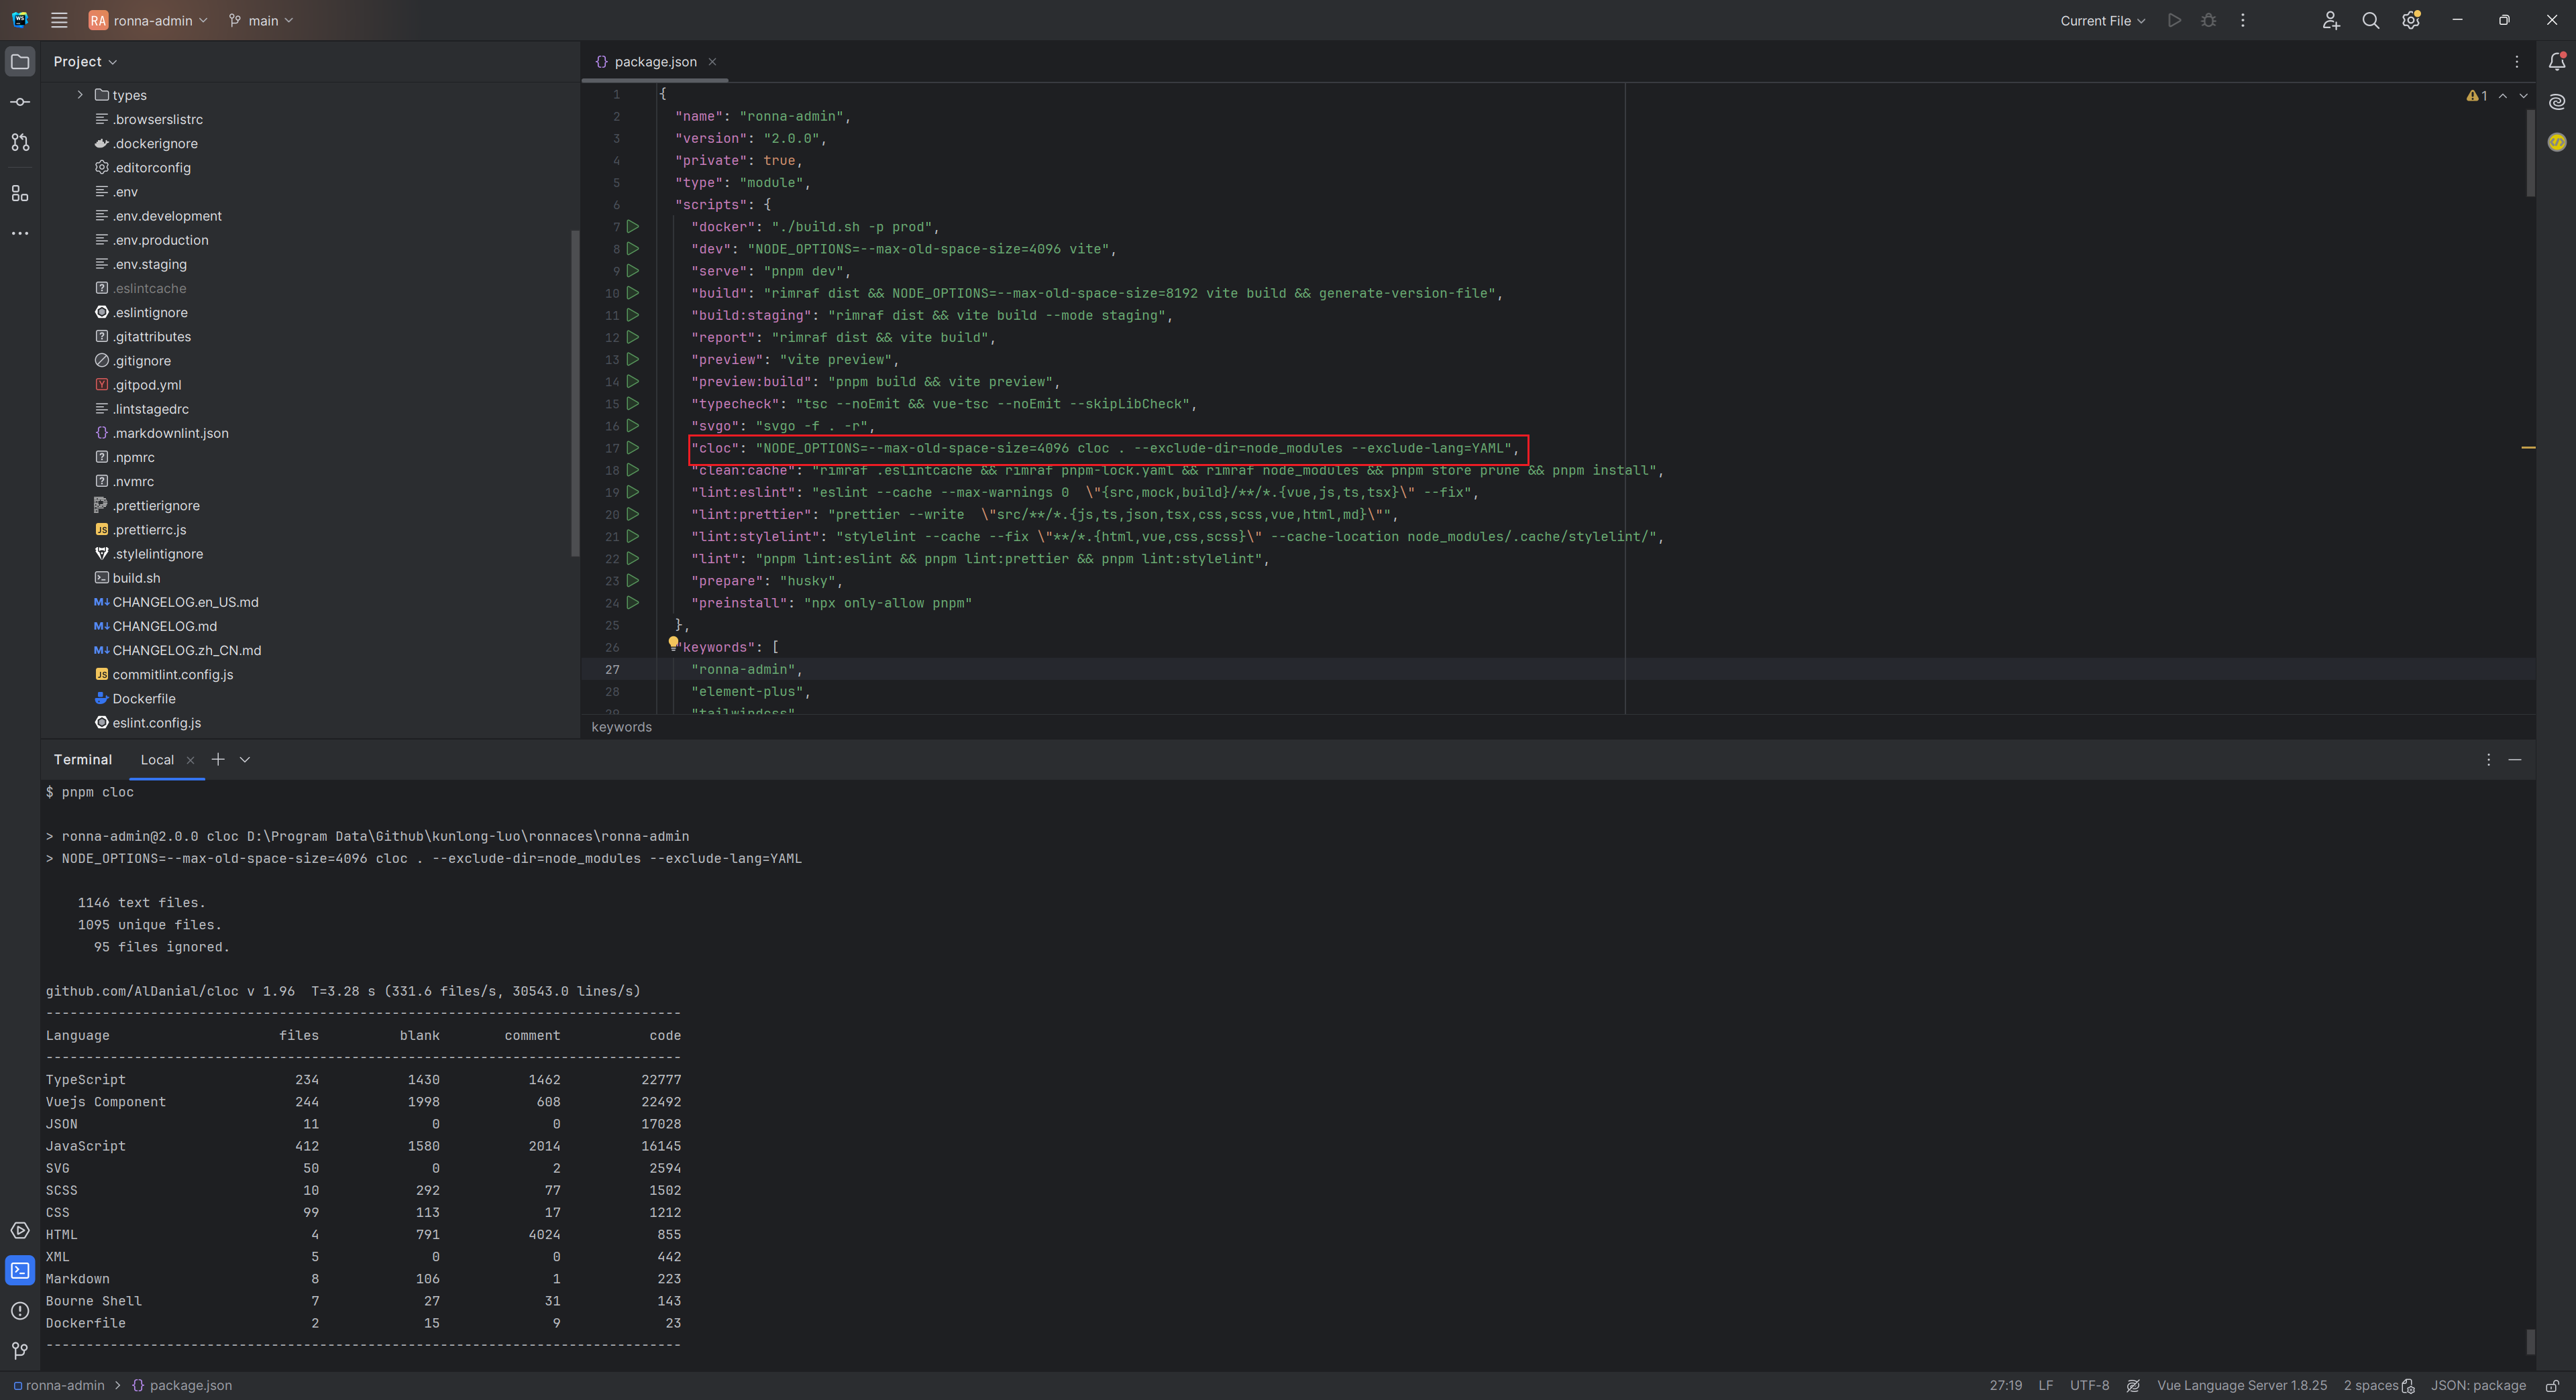Open Search Everywhere
This screenshot has height=1400, width=2576.
2371,20
